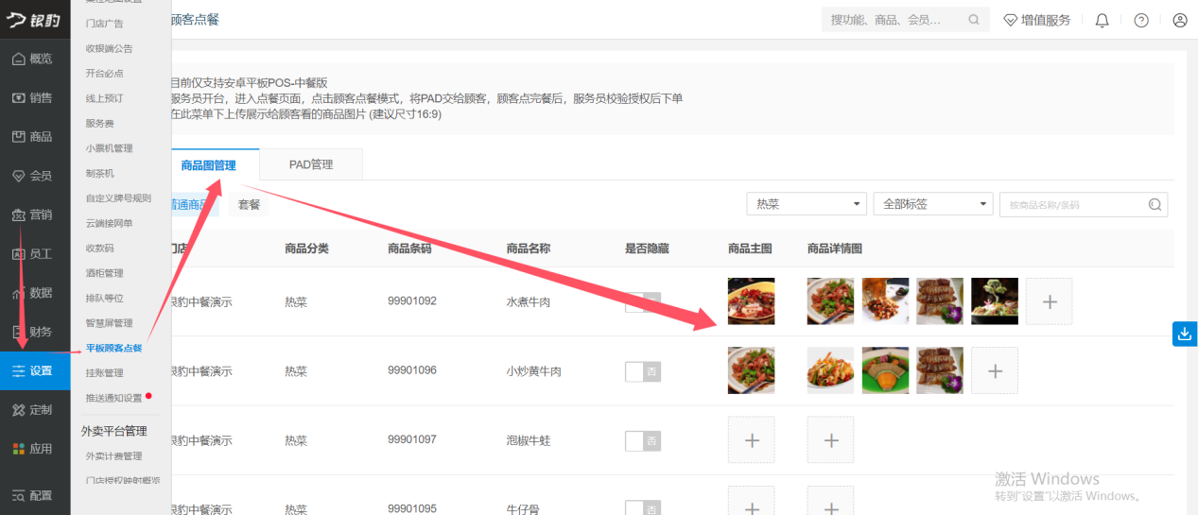The width and height of the screenshot is (1198, 515).
Task: Toggle hidden switch for 小炒黄牛肉
Action: [643, 371]
